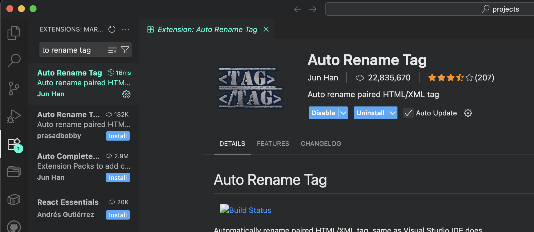Viewport: 534px width, 232px height.
Task: Open the Search view in activity bar
Action: point(14,60)
